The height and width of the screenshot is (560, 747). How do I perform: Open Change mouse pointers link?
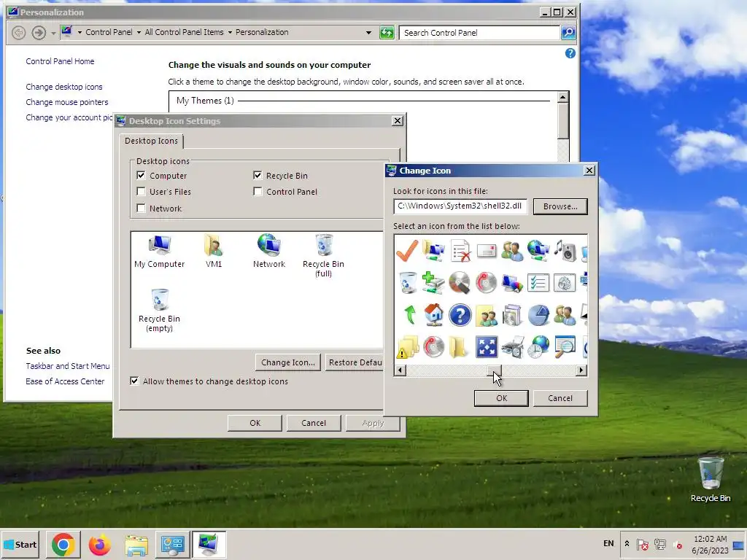click(67, 102)
